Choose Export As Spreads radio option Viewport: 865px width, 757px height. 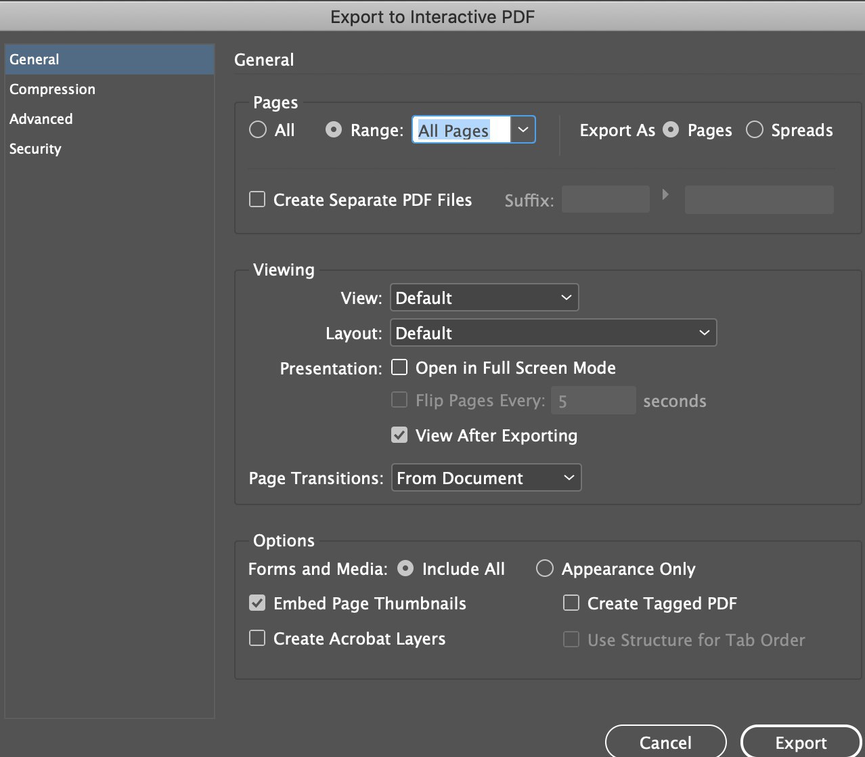pos(755,129)
